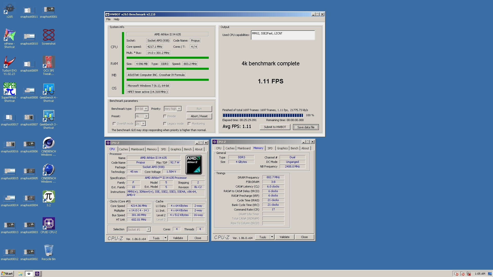Click the Core speed 4217.1 MHz field
493x277 pixels.
pyautogui.click(x=155, y=47)
